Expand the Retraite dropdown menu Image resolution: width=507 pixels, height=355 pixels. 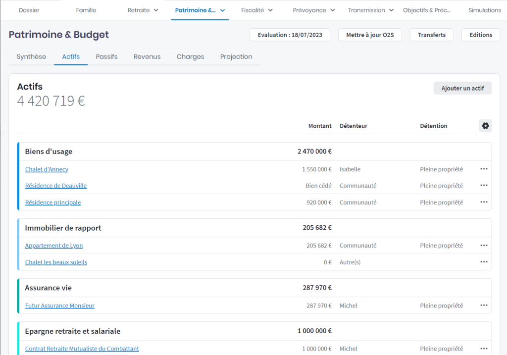143,10
